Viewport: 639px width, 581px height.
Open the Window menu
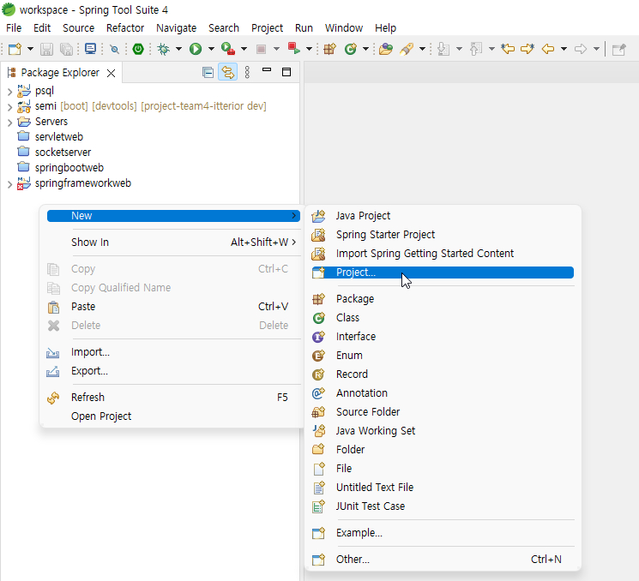coord(344,27)
